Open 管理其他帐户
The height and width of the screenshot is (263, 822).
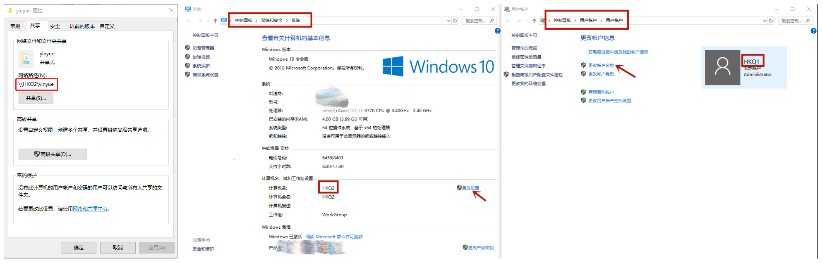601,92
